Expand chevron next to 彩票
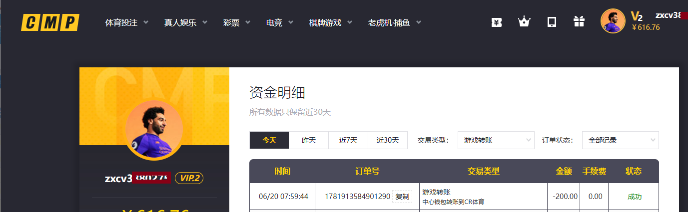688x212 pixels. (248, 22)
